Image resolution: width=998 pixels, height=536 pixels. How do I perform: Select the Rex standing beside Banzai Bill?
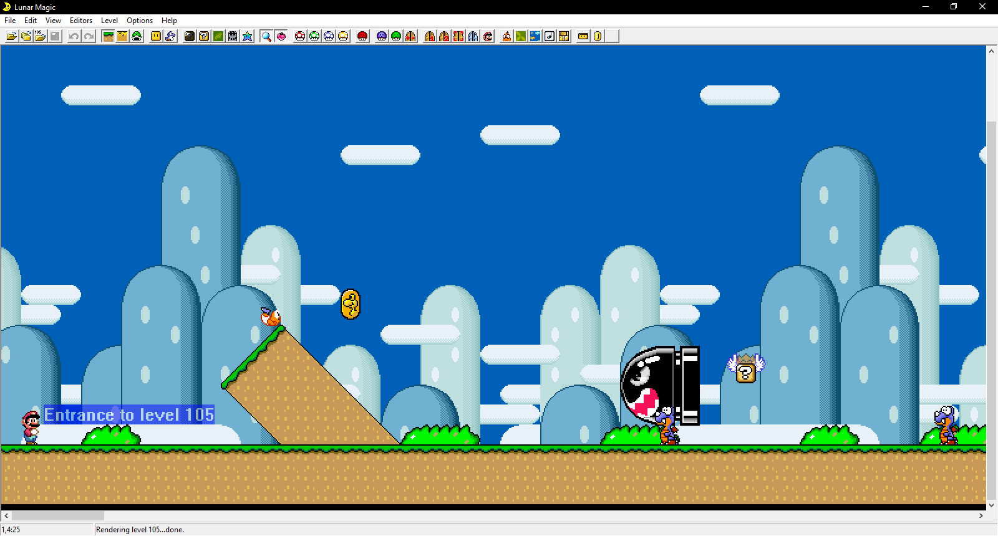[x=667, y=425]
